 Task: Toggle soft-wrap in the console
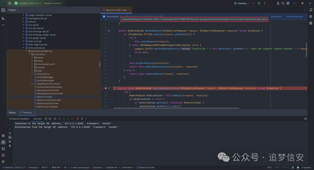[10, 133]
